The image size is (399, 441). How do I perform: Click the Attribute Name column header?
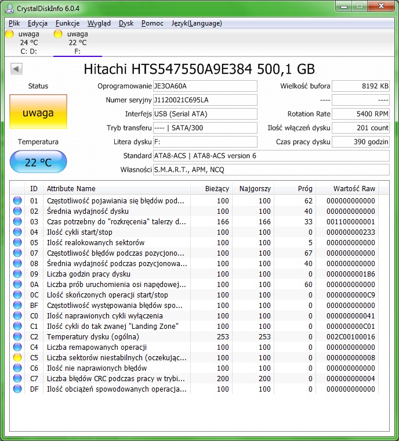point(117,189)
